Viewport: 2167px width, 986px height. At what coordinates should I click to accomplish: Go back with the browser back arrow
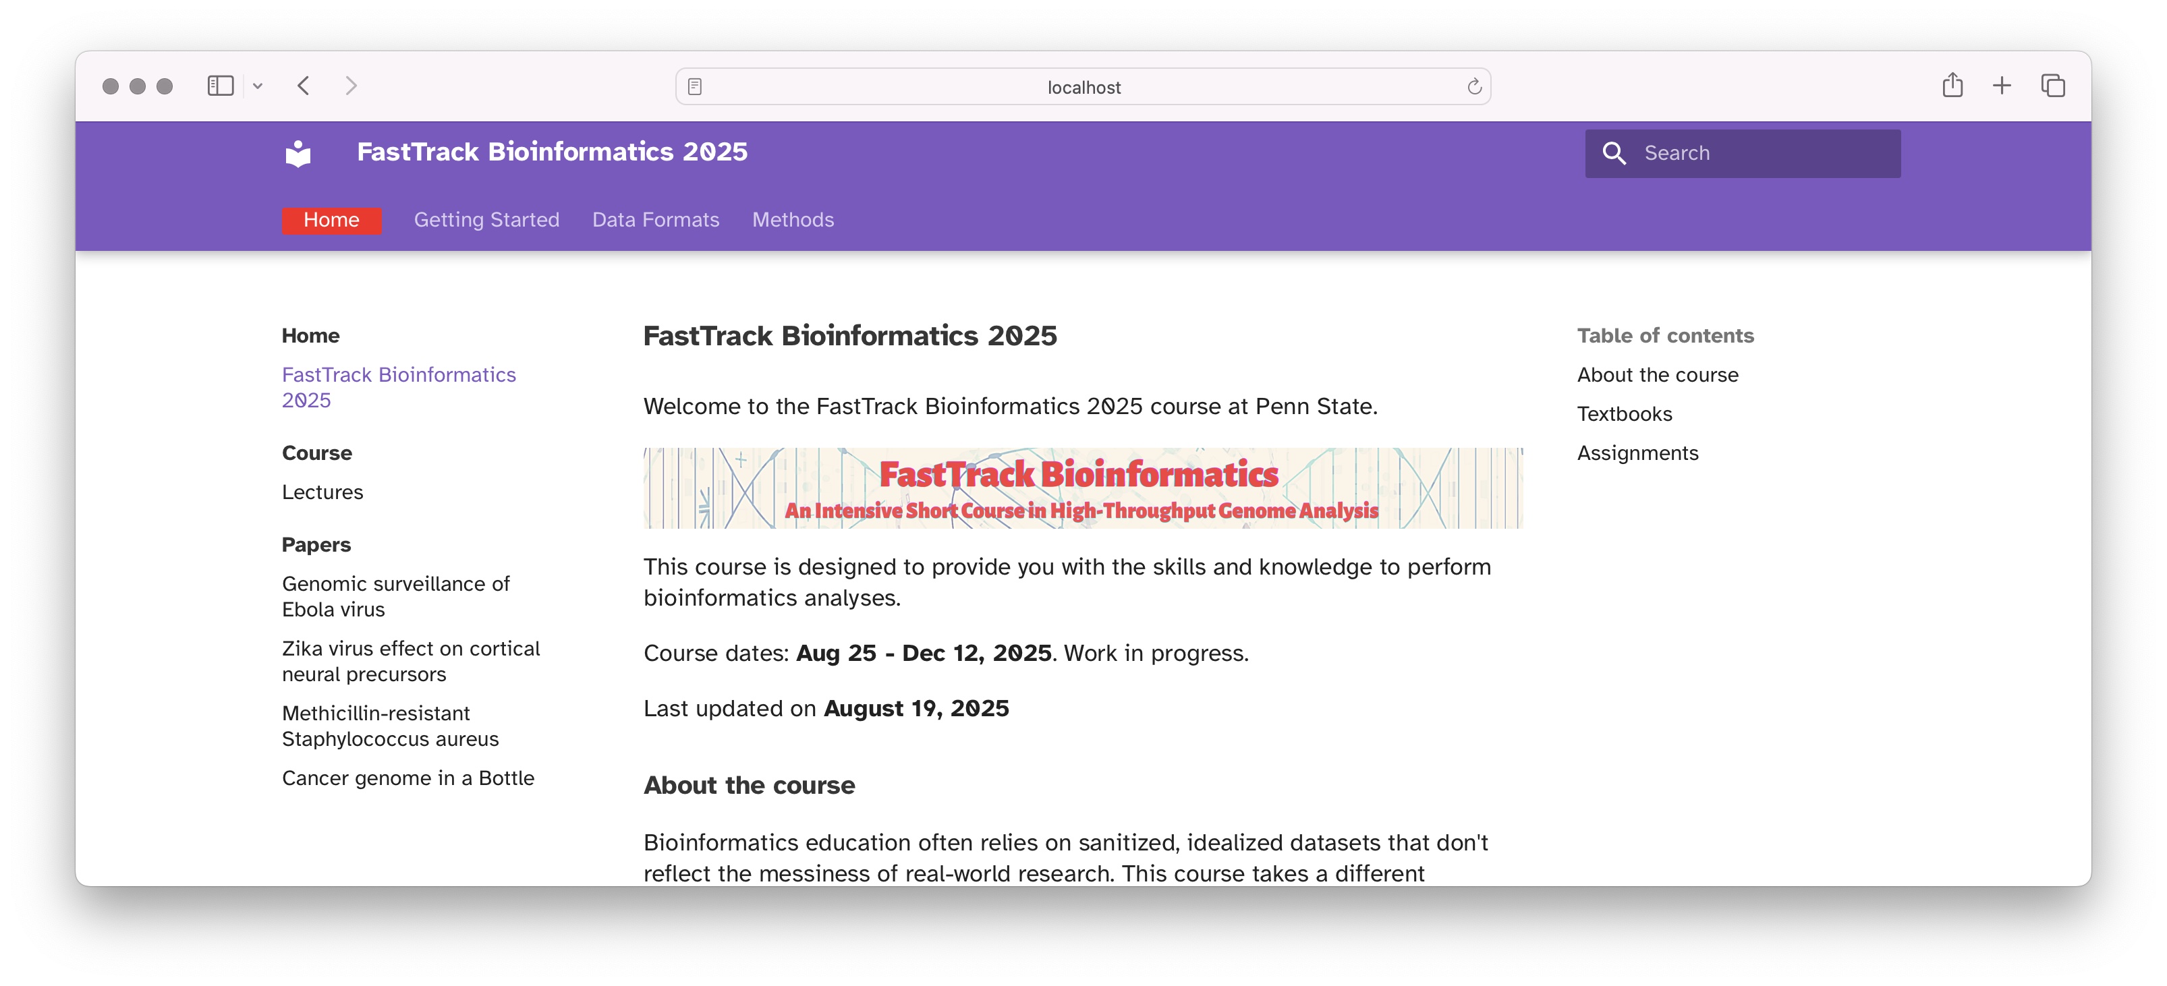(304, 86)
